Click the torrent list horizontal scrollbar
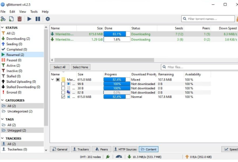Screen dimensions: 238x162 (104, 60)
